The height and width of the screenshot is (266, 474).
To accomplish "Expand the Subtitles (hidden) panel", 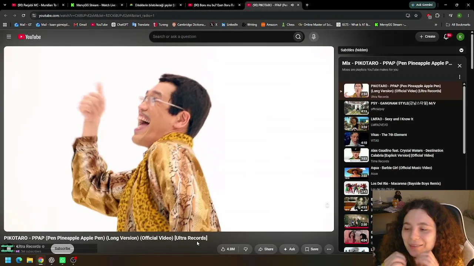I will tap(461, 50).
